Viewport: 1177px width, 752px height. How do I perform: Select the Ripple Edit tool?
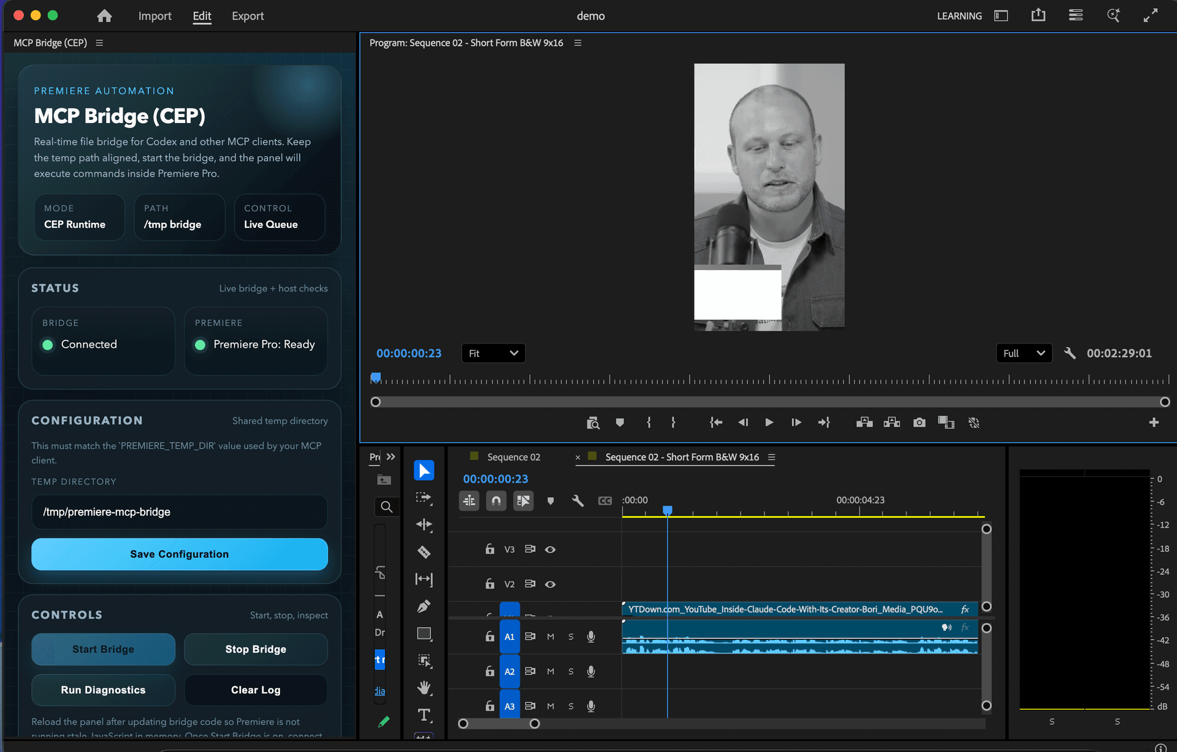point(424,525)
